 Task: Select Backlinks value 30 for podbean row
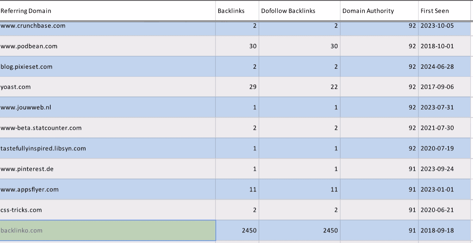(x=237, y=46)
